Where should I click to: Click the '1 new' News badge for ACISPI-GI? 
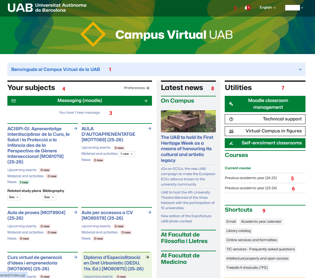pyautogui.click(x=24, y=182)
